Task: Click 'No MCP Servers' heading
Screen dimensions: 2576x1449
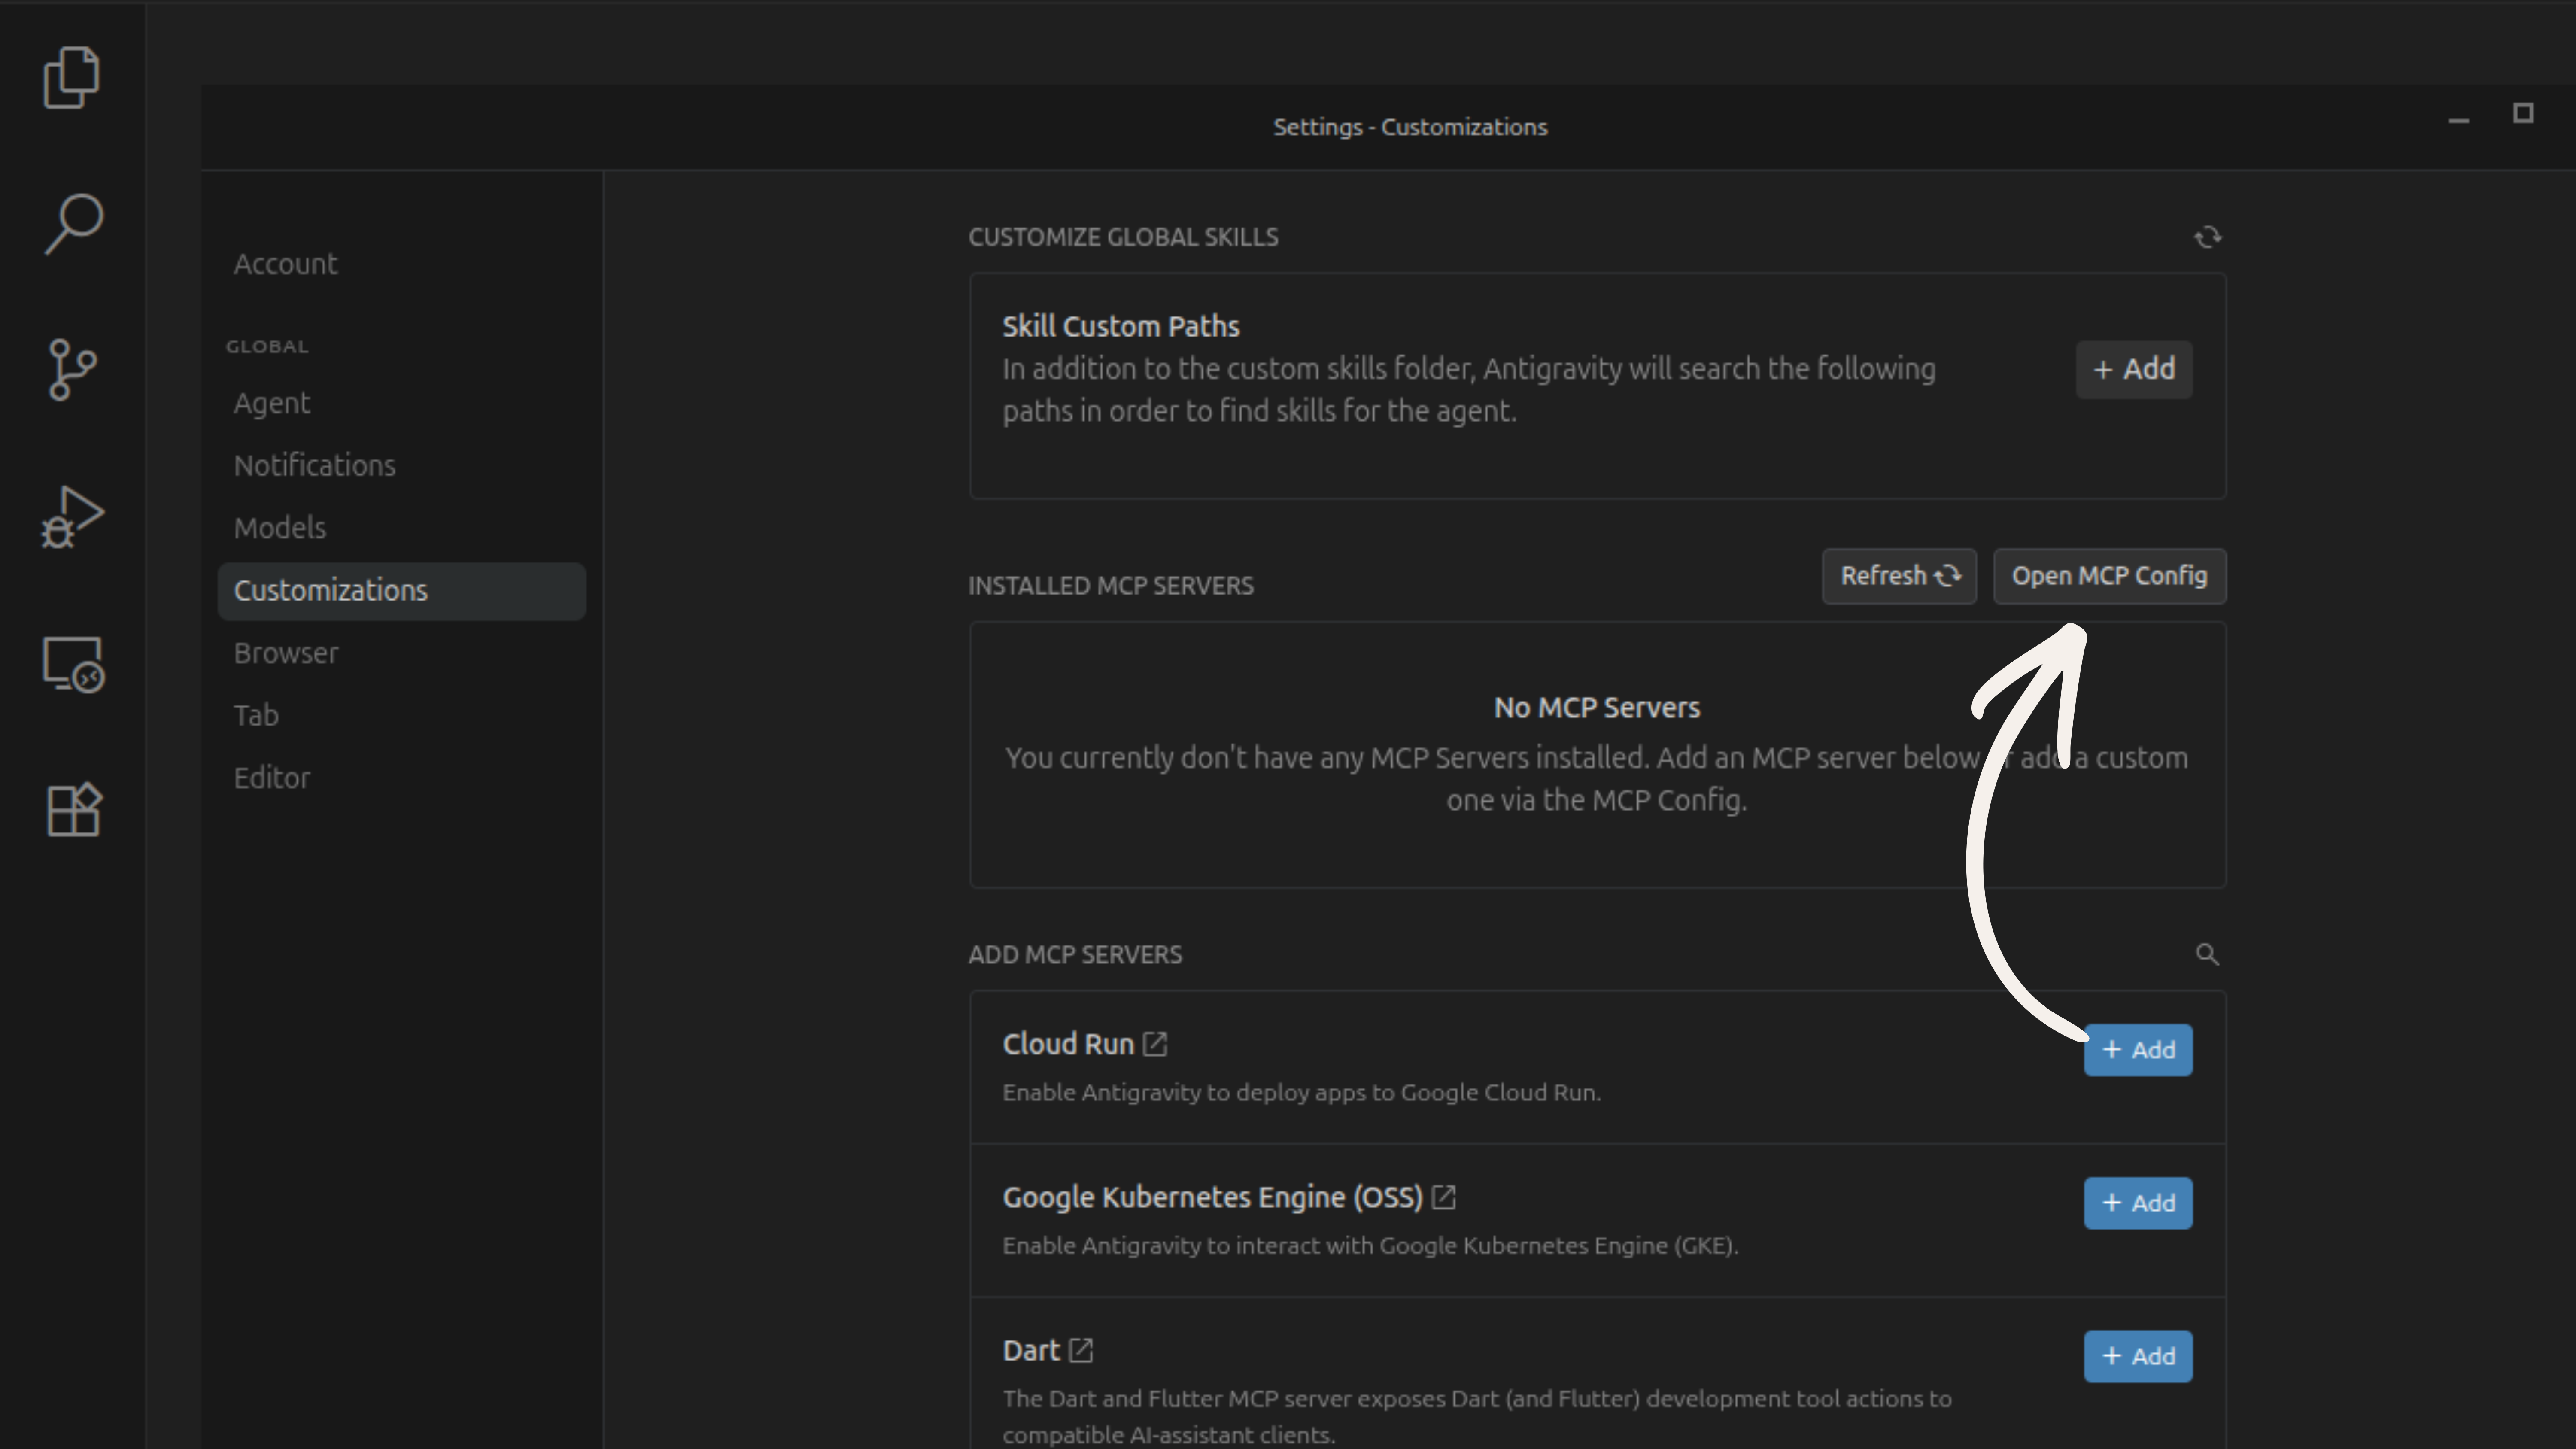Action: (x=1597, y=708)
